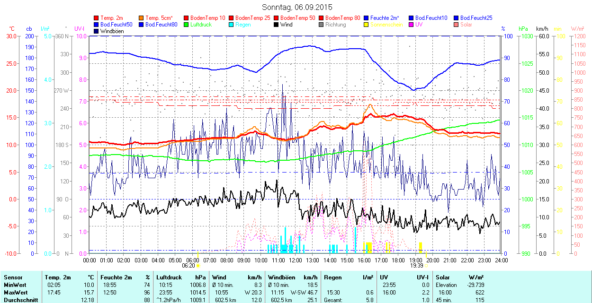The width and height of the screenshot is (592, 303).
Task: Select the green Luftdruck legend square
Action: coord(187,25)
